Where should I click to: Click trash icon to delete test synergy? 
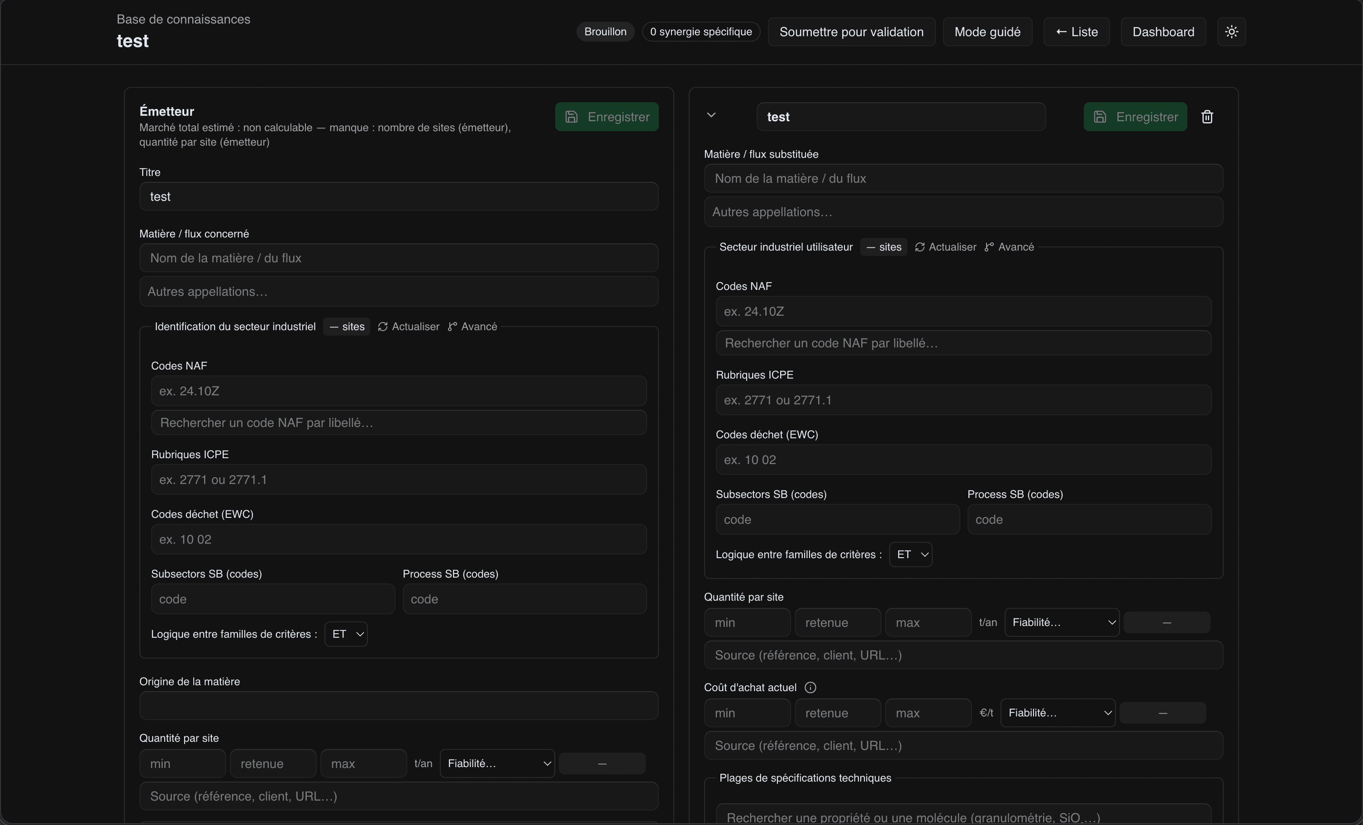(1207, 117)
